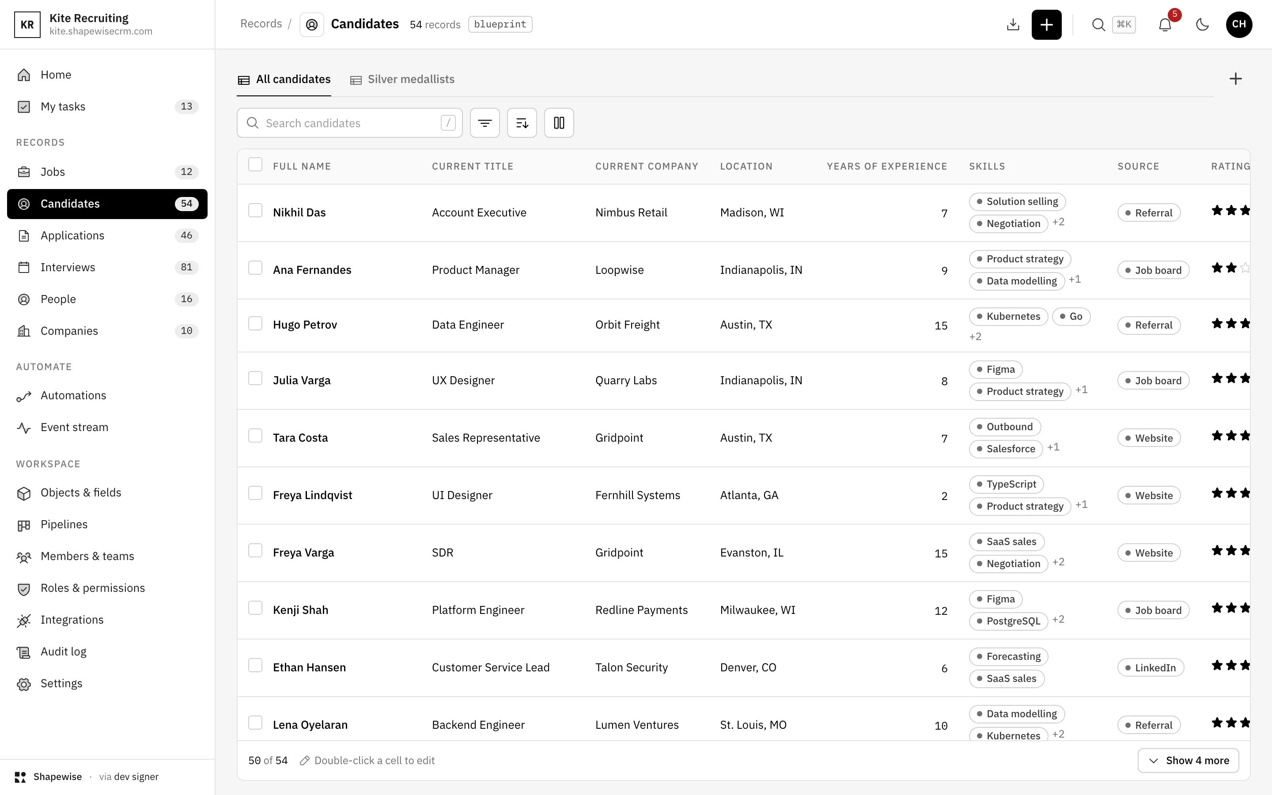Check the Nikhil Das row checkbox
The width and height of the screenshot is (1272, 795).
(x=255, y=211)
